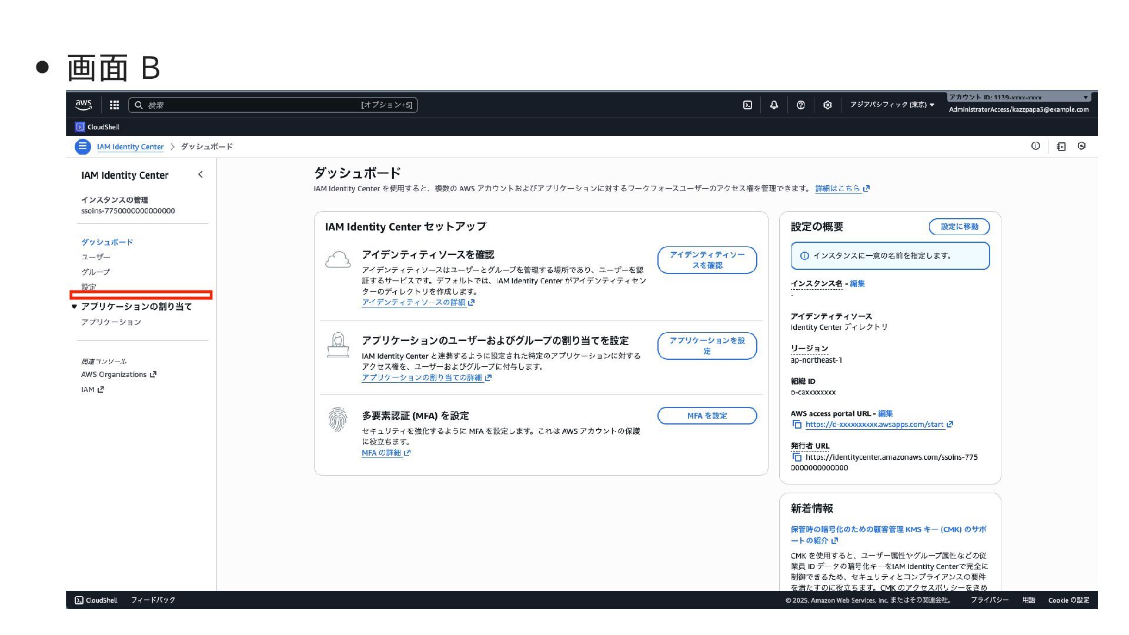1129x635 pixels.
Task: Open the account ID dropdown menu
Action: click(x=1018, y=98)
